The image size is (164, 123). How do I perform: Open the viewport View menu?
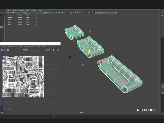coord(9,10)
